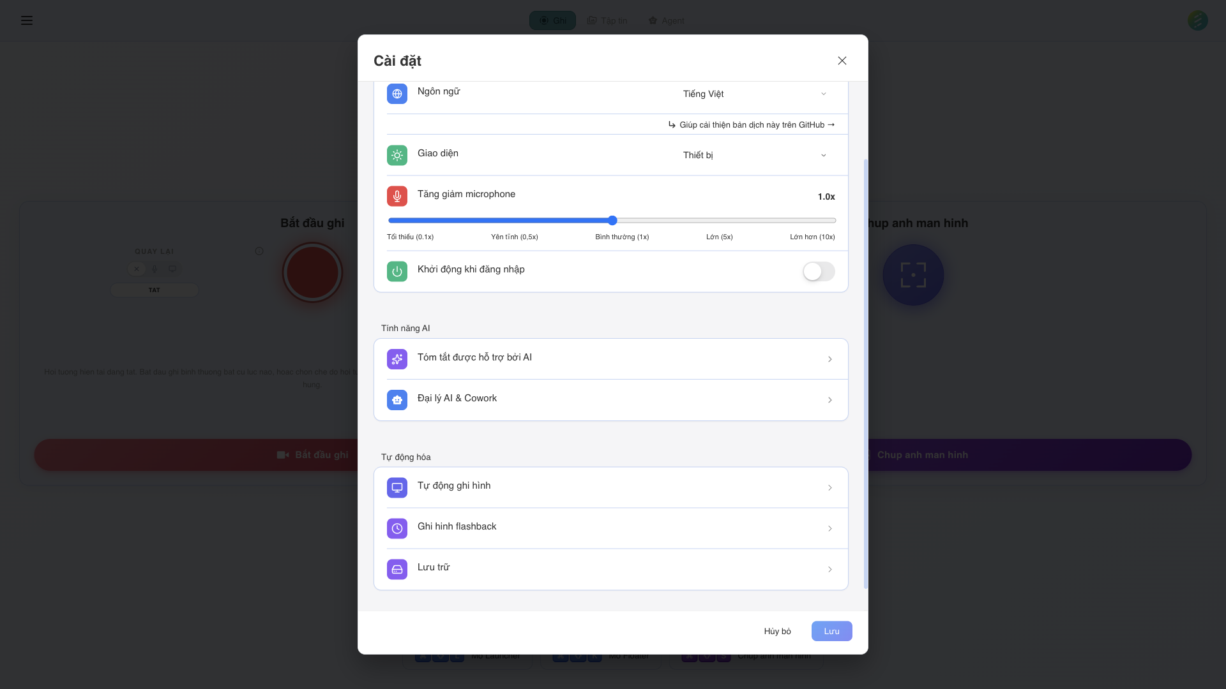
Task: Open the Thiết bị theme dropdown
Action: tap(755, 155)
